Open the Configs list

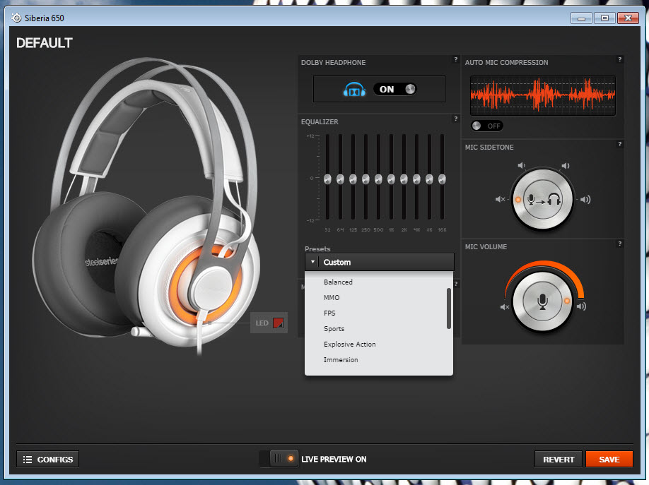[47, 459]
